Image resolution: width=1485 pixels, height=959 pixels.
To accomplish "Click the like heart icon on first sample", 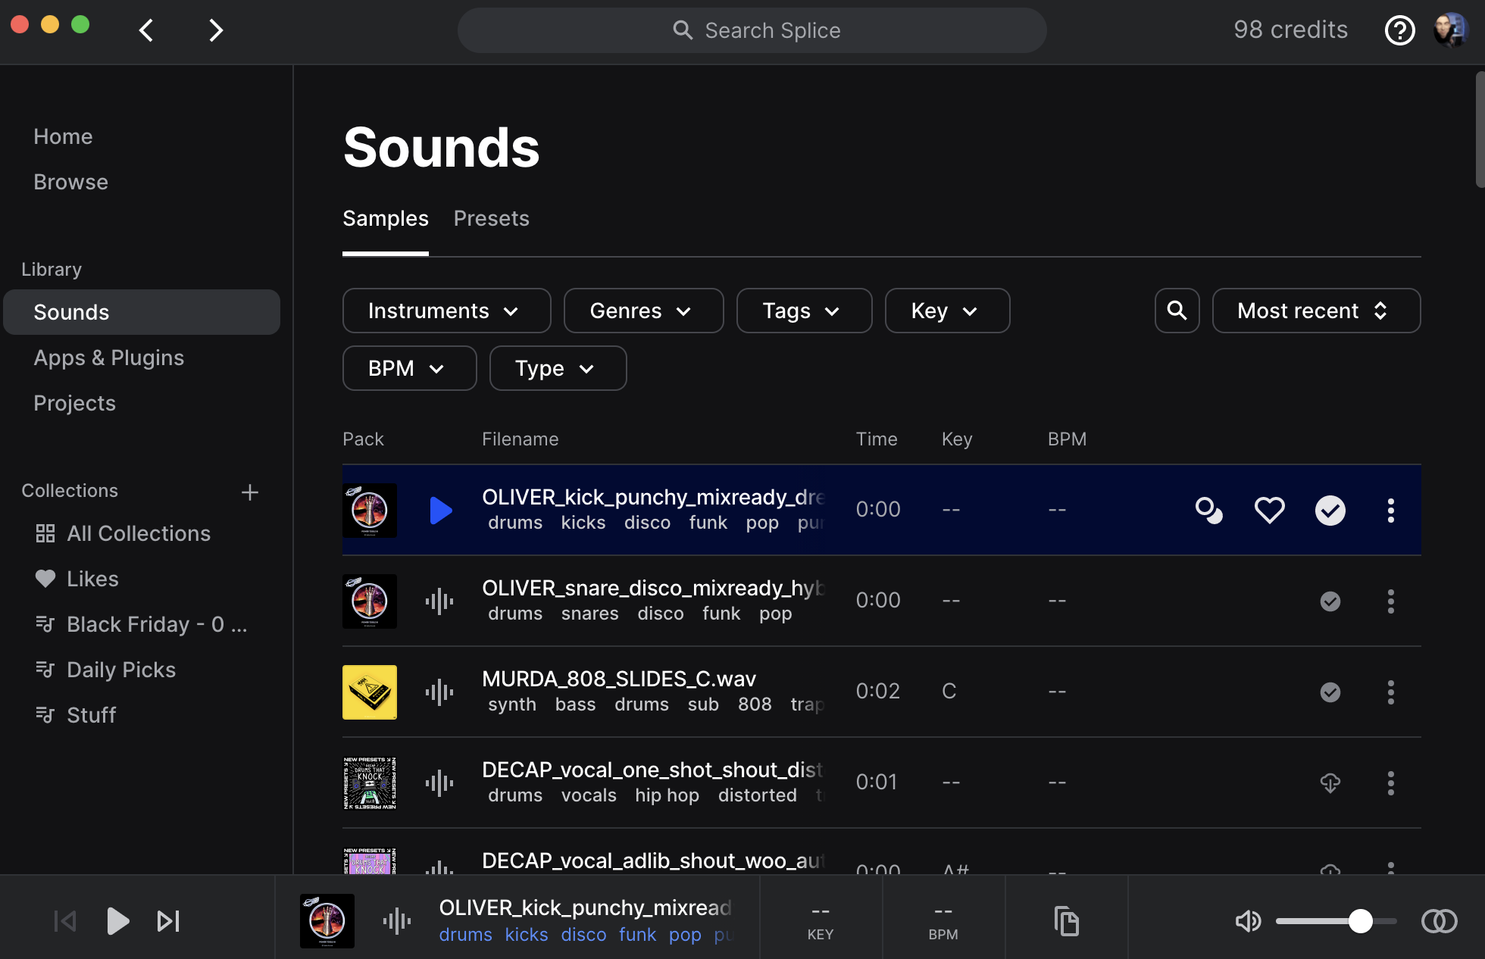I will tap(1268, 510).
